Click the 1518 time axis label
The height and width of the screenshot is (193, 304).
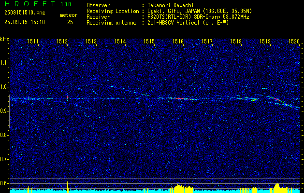(236, 41)
